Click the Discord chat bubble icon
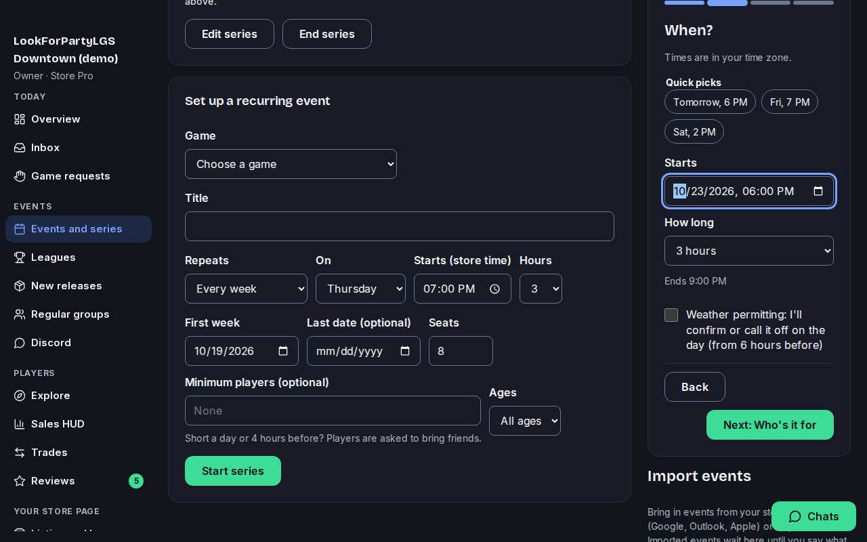Image resolution: width=867 pixels, height=542 pixels. [x=20, y=343]
